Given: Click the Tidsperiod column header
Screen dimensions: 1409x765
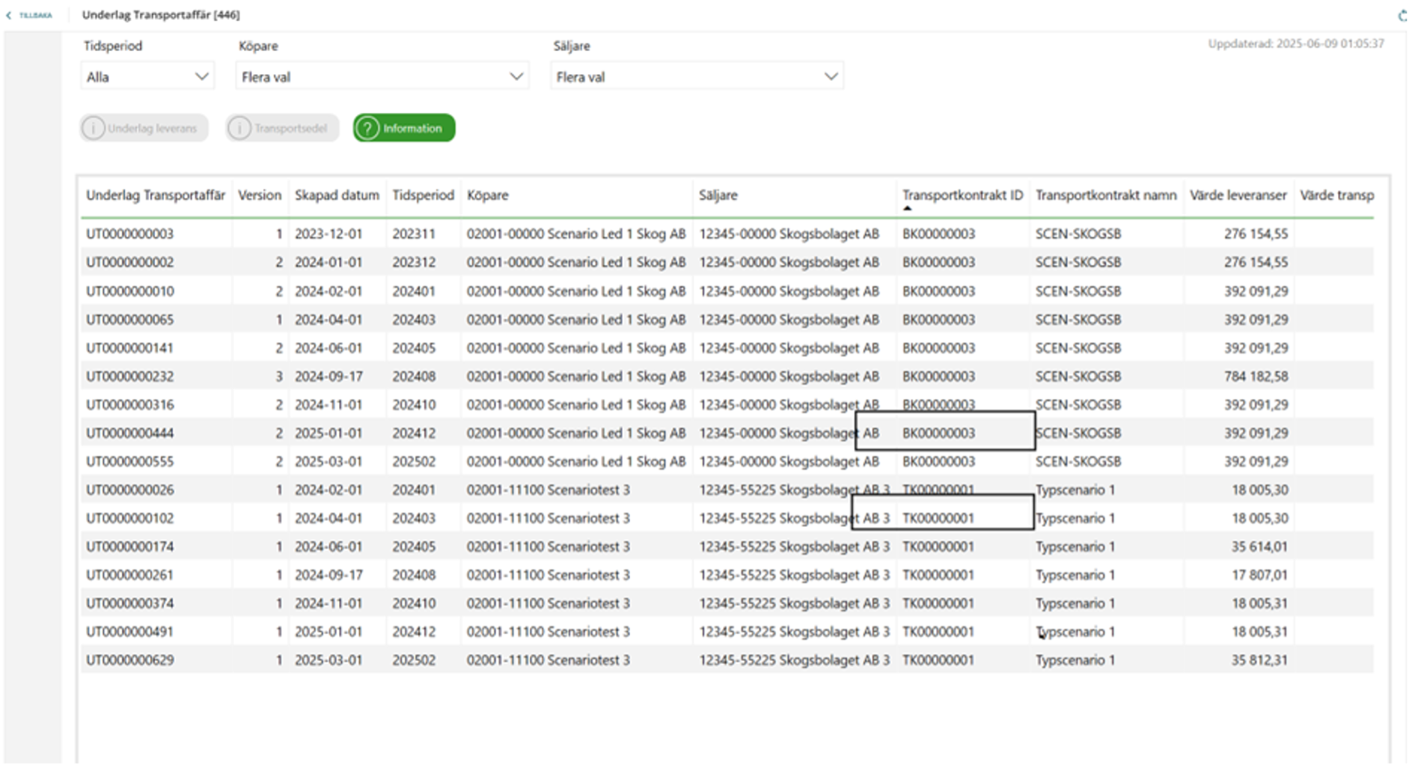Looking at the screenshot, I should [x=424, y=195].
